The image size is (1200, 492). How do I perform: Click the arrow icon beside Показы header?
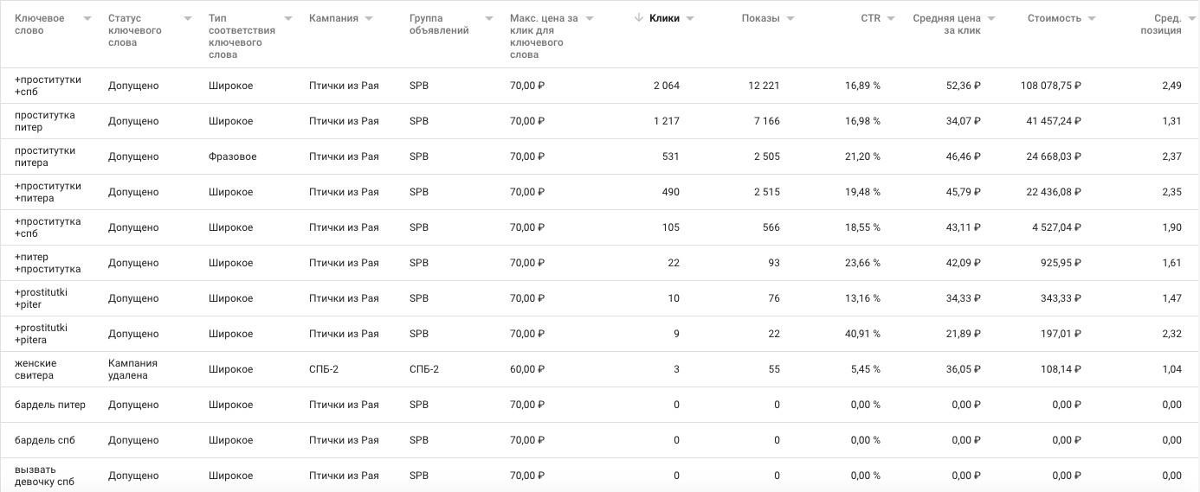[790, 18]
